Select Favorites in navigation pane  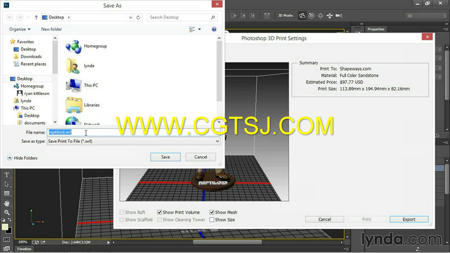pyautogui.click(x=25, y=42)
